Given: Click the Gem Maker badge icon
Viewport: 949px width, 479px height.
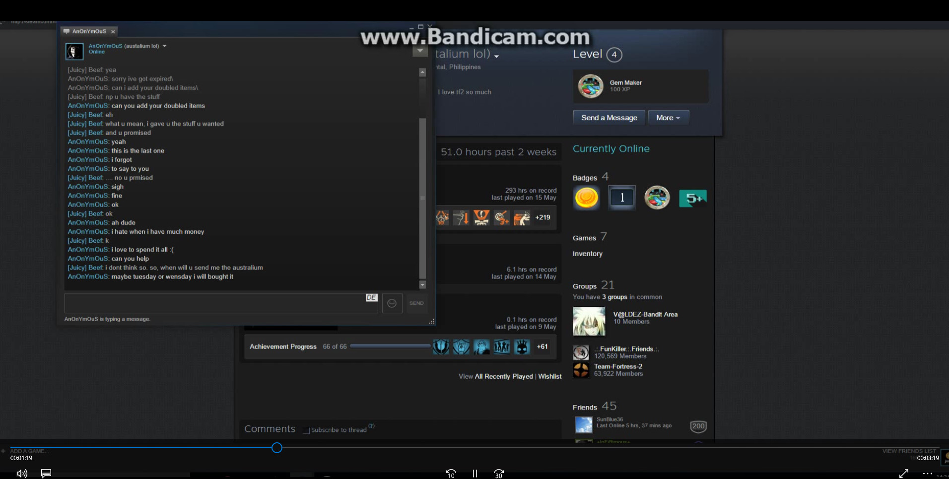Looking at the screenshot, I should pos(590,86).
